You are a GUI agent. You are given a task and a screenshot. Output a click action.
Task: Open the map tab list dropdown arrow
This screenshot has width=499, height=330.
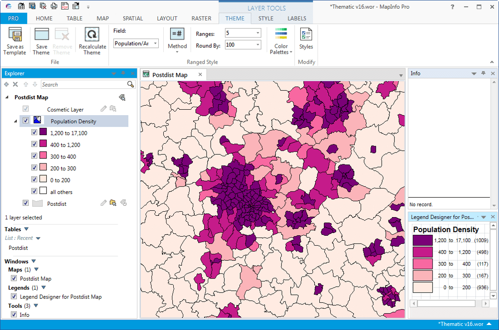401,75
